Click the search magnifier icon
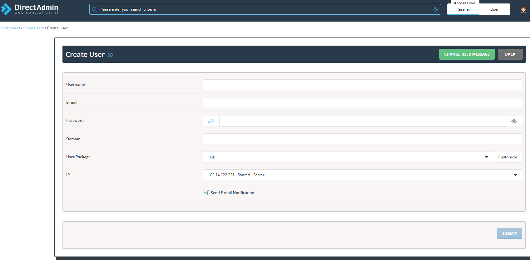This screenshot has height=269, width=530. point(94,9)
